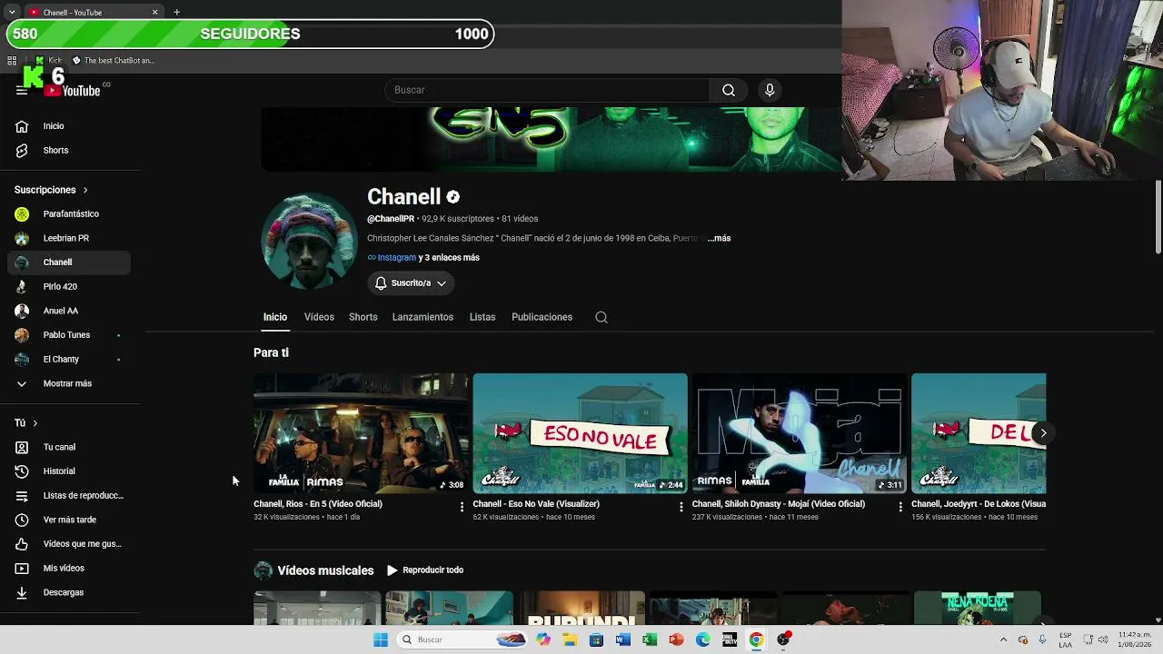Show next videos in Para ti carousel
The height and width of the screenshot is (654, 1163).
[1043, 433]
